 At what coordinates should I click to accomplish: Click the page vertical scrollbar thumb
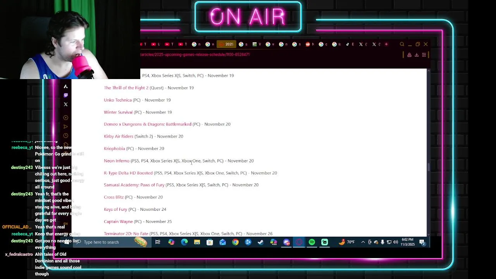click(x=429, y=167)
